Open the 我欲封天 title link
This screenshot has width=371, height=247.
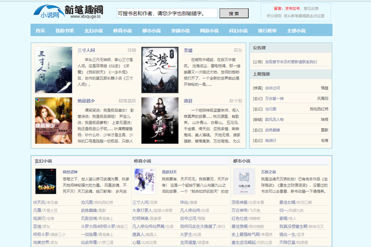point(169,172)
